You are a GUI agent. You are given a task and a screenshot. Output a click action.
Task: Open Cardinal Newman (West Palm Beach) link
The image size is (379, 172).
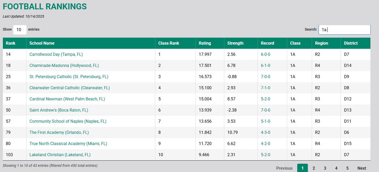pos(67,99)
